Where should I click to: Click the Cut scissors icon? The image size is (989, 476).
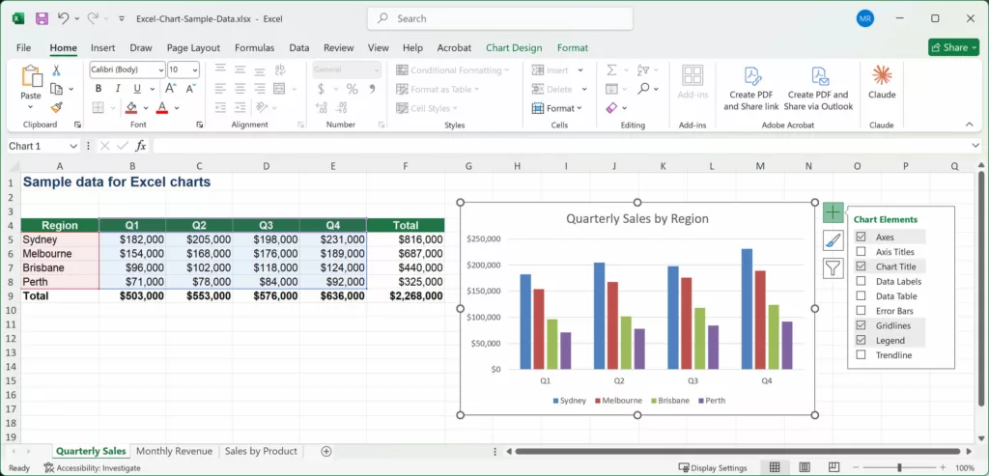tap(56, 70)
